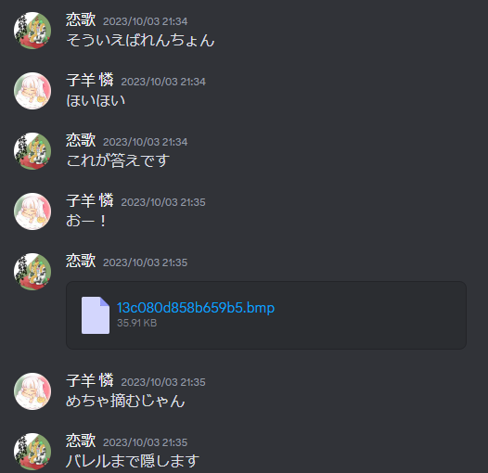Select username 子羊 憐 above おー！

[x=90, y=201]
